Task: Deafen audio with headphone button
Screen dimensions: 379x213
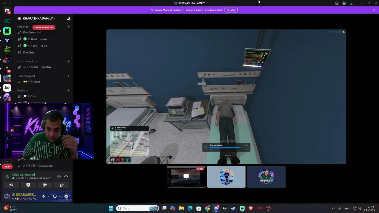Action: coord(55,196)
